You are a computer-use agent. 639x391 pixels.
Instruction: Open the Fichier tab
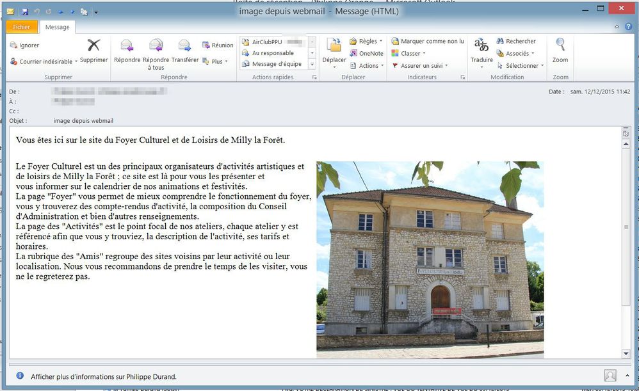tap(22, 27)
